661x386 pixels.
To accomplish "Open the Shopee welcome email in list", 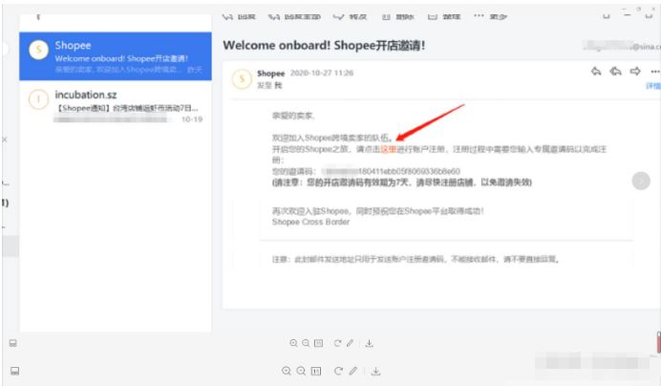I will click(x=115, y=56).
